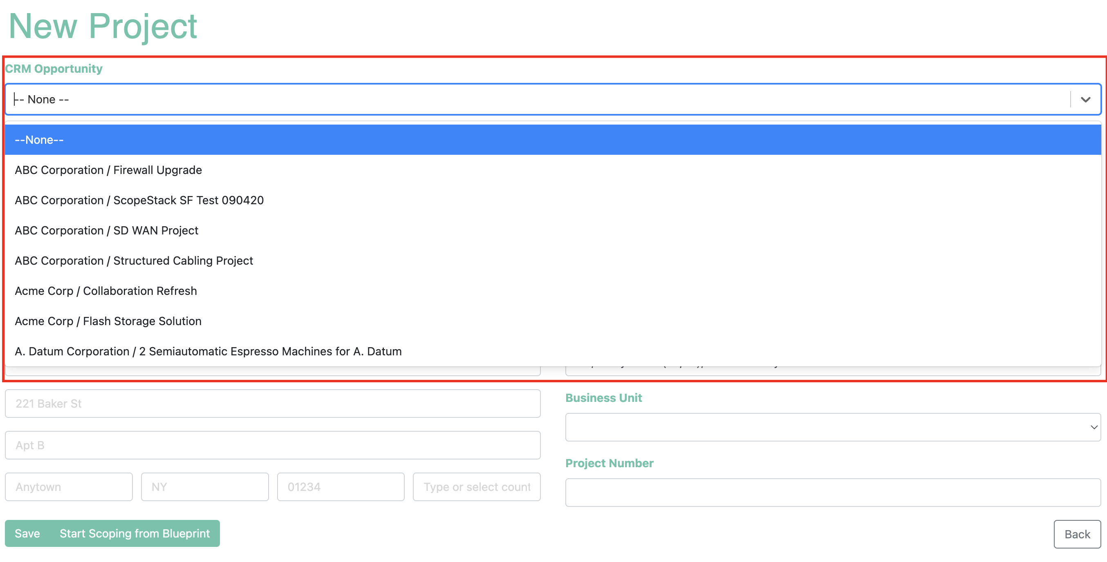Viewport: 1107px width, 562px height.
Task: Click the 01234 postal code field
Action: 341,487
